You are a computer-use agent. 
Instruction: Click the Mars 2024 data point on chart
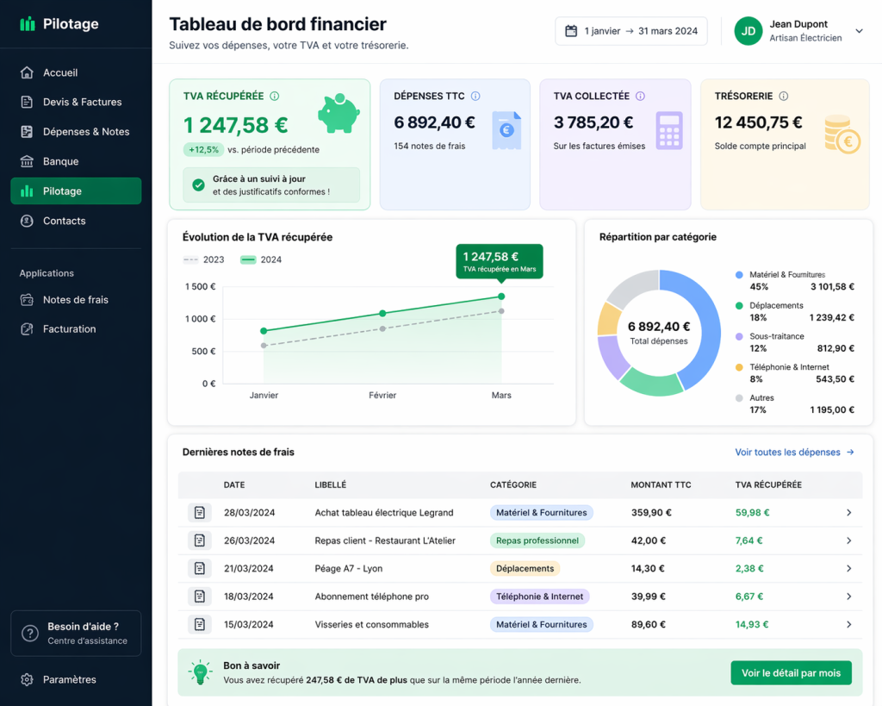(x=501, y=297)
